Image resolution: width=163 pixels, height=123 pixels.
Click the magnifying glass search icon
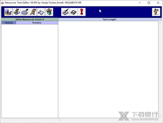[25, 12]
